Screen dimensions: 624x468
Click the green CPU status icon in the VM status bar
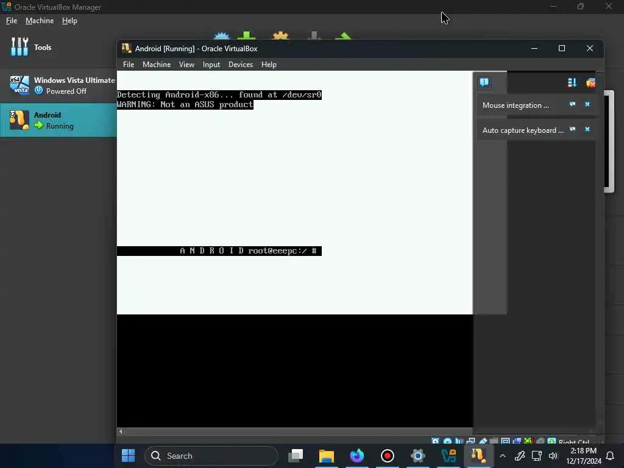click(x=528, y=441)
